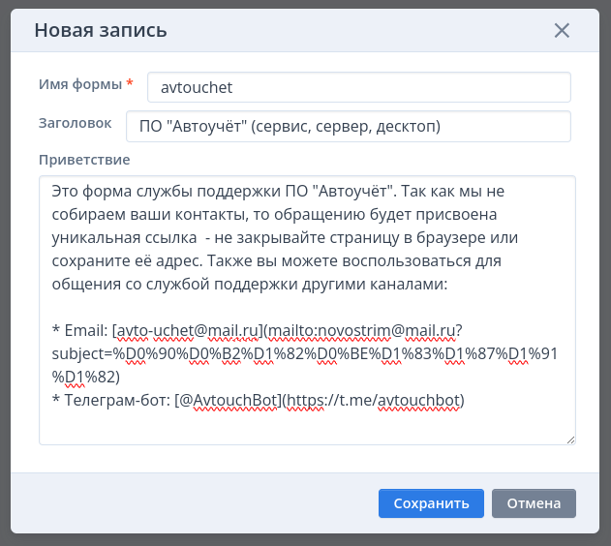Close the Новая запись dialog
The width and height of the screenshot is (611, 546).
(562, 30)
